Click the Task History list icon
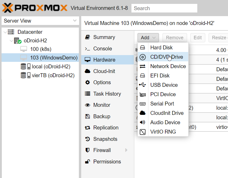 point(87,94)
